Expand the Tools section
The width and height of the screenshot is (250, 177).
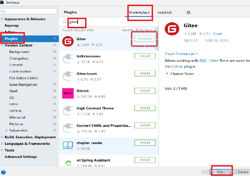pos(2,150)
